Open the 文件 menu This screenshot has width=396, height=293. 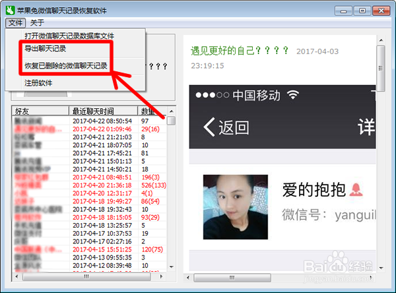pyautogui.click(x=15, y=22)
